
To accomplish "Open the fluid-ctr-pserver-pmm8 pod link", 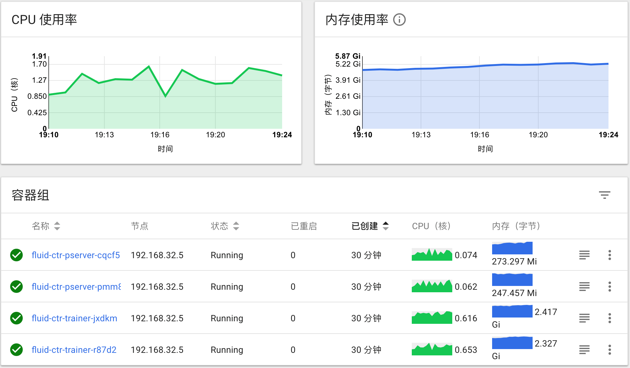I will [76, 287].
